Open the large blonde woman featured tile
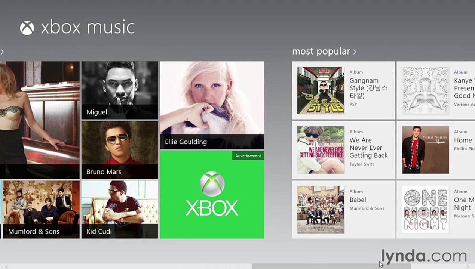475x269 pixels. pos(40,120)
